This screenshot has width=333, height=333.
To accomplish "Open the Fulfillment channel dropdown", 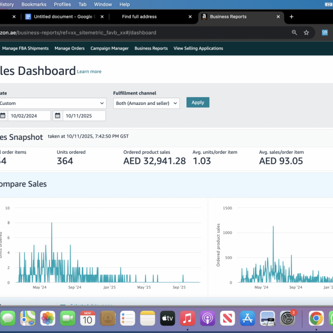I will click(146, 103).
